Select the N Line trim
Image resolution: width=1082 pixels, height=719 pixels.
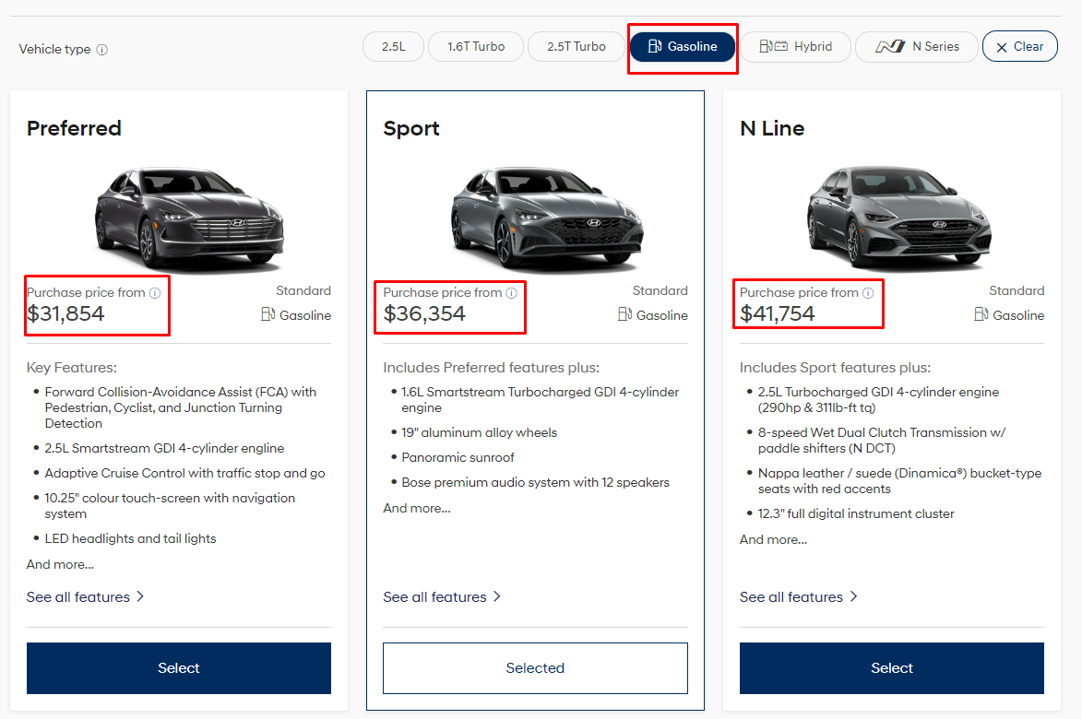pyautogui.click(x=892, y=668)
